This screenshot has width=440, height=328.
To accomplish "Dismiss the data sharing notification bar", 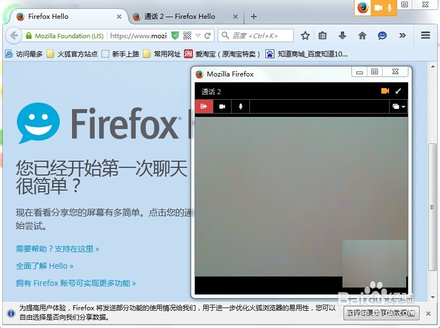I will tap(428, 314).
